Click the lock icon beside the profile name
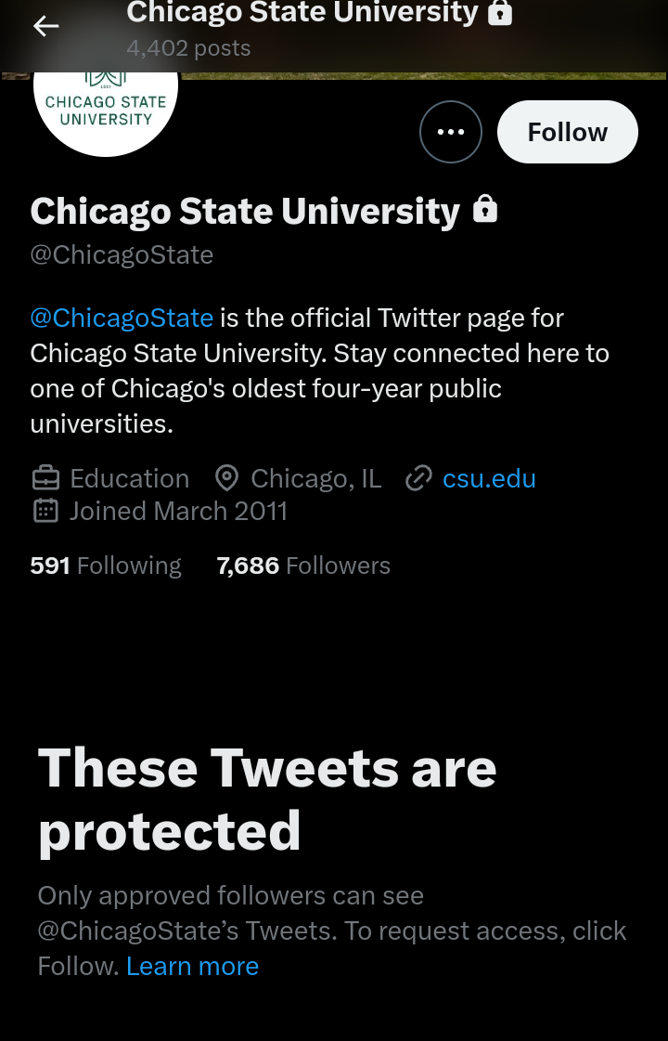This screenshot has width=668, height=1041. click(x=485, y=210)
